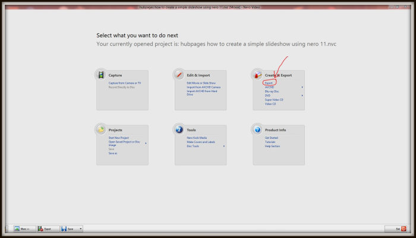Open the Save button dropdown arrow
Screen dimensions: 416x238
[81, 229]
